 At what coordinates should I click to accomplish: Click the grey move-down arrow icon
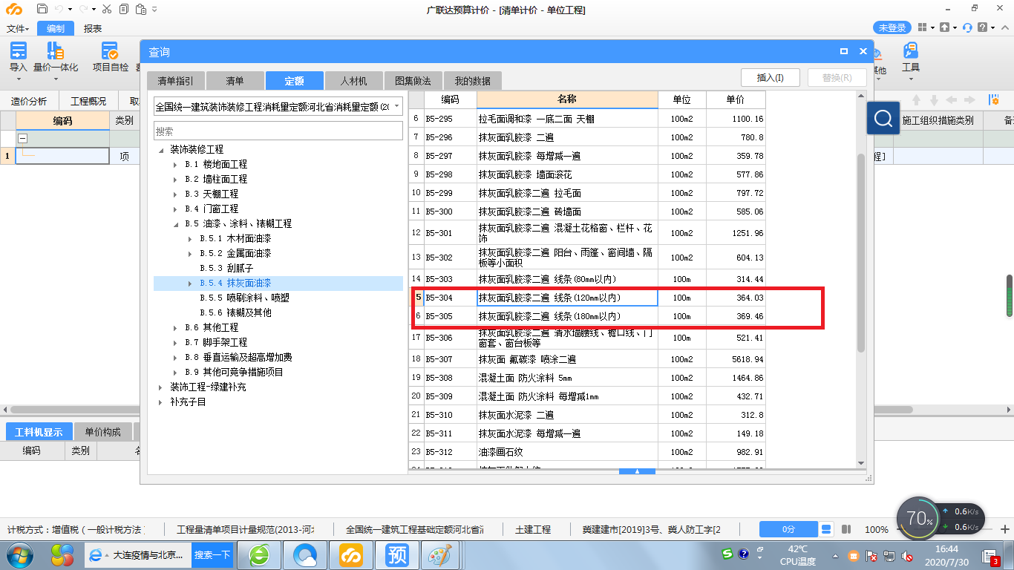[935, 99]
